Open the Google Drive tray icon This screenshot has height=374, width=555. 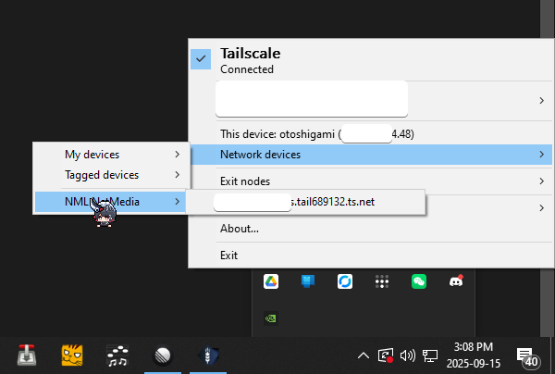click(x=271, y=281)
